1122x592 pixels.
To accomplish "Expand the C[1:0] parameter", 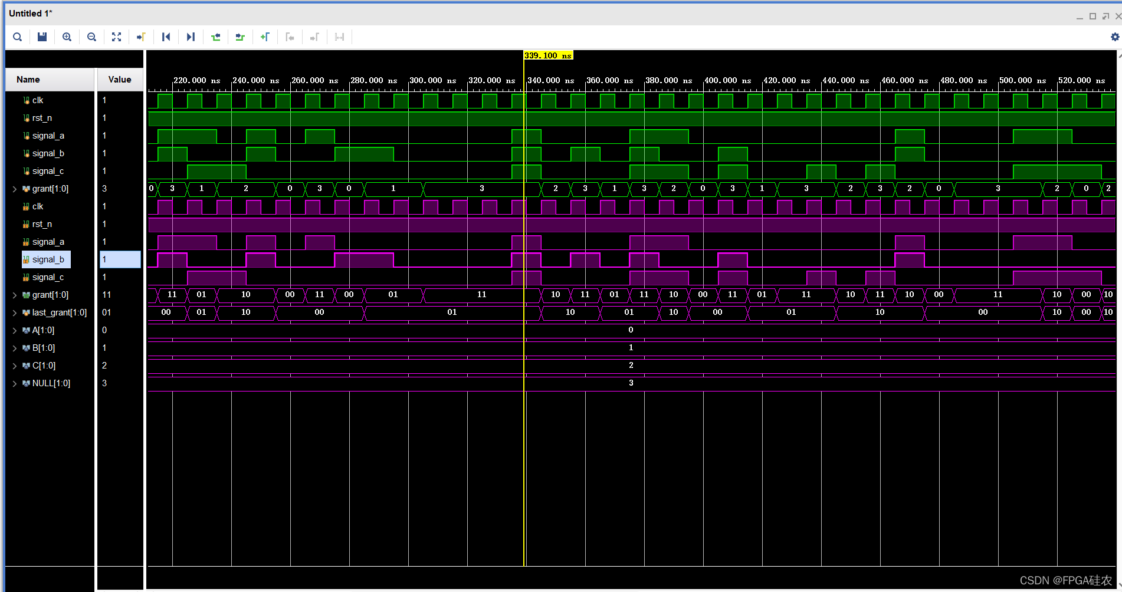I will coord(15,366).
